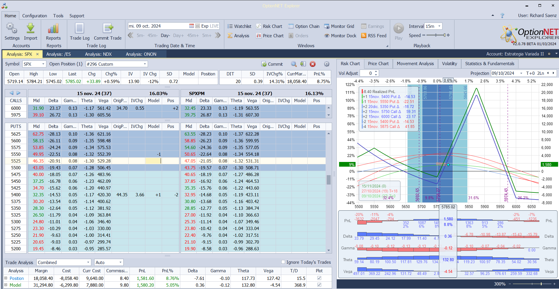Toggle the Plot checkbox for Position row
This screenshot has height=289, width=559.
(319, 278)
